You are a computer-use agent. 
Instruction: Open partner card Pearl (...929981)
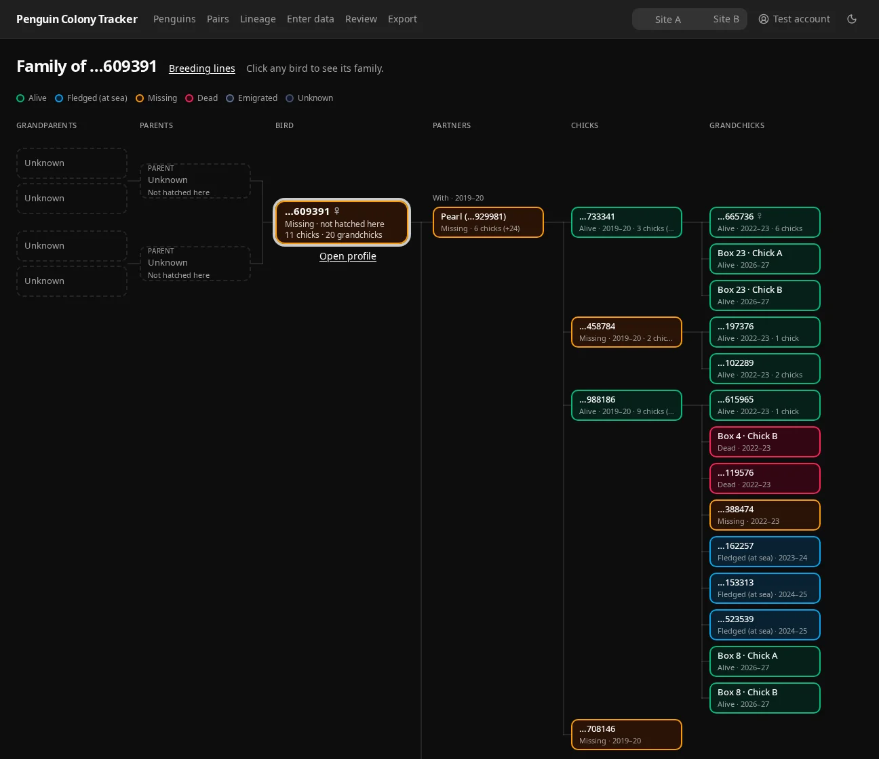click(x=488, y=222)
